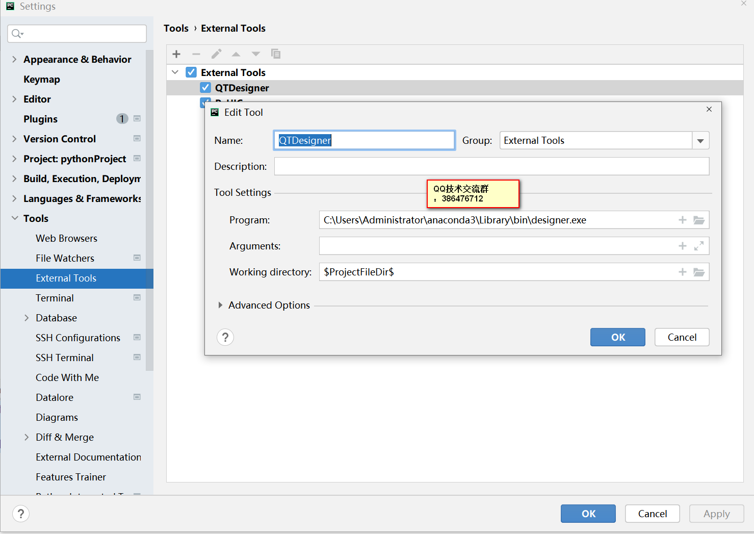The image size is (754, 534).
Task: Open Diagrams settings page
Action: point(57,417)
